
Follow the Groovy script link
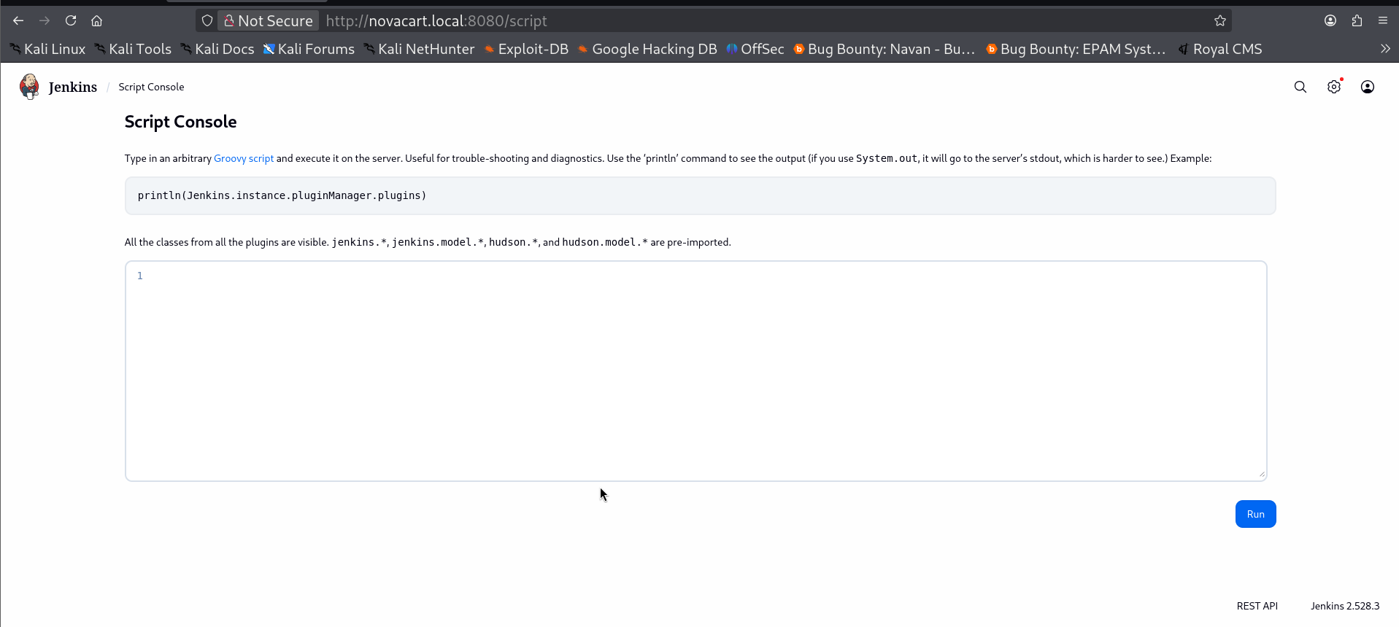coord(244,158)
